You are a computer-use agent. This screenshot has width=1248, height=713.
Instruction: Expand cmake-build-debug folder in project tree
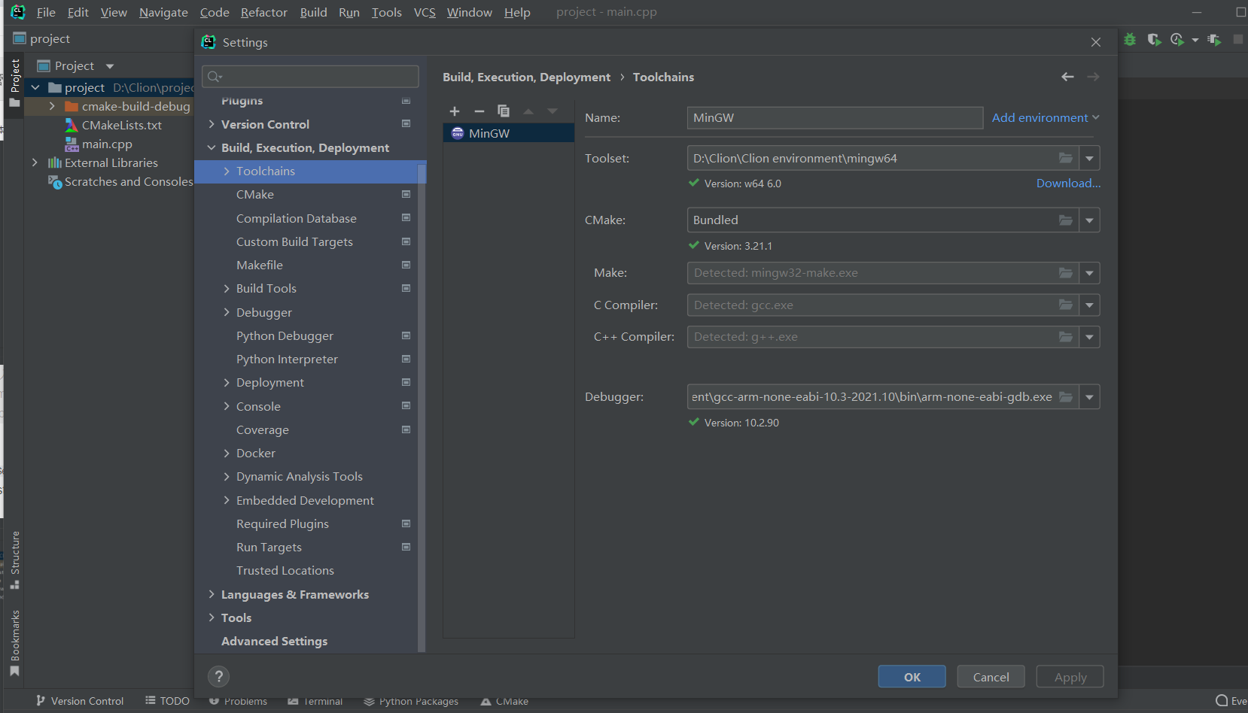[x=52, y=106]
